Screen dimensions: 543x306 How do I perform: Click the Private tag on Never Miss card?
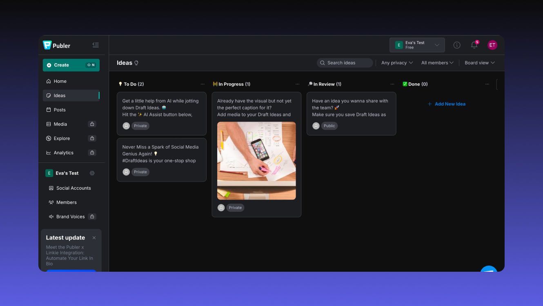[140, 172]
